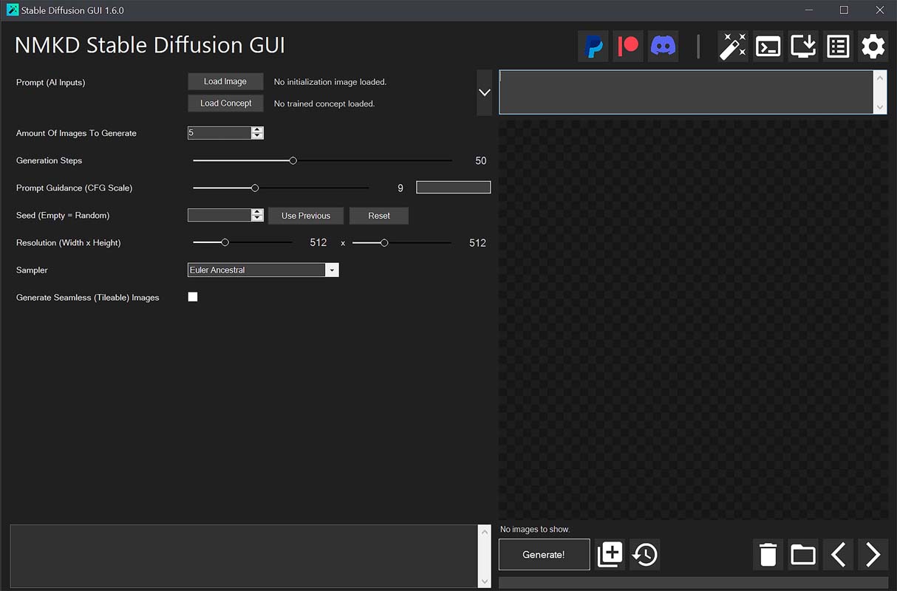
Task: Open the Discord server icon
Action: (663, 47)
